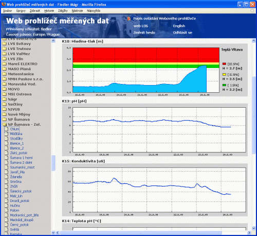Select the Blanice_2 station
This screenshot has width=257, height=236.
point(17,148)
